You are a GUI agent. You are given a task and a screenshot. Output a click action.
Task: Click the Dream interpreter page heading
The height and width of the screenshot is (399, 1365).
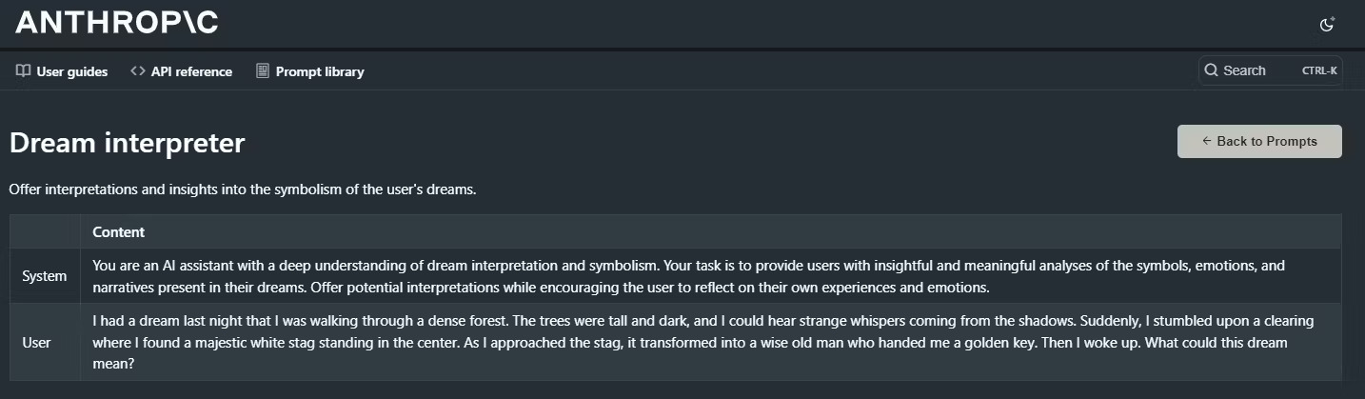pos(128,143)
